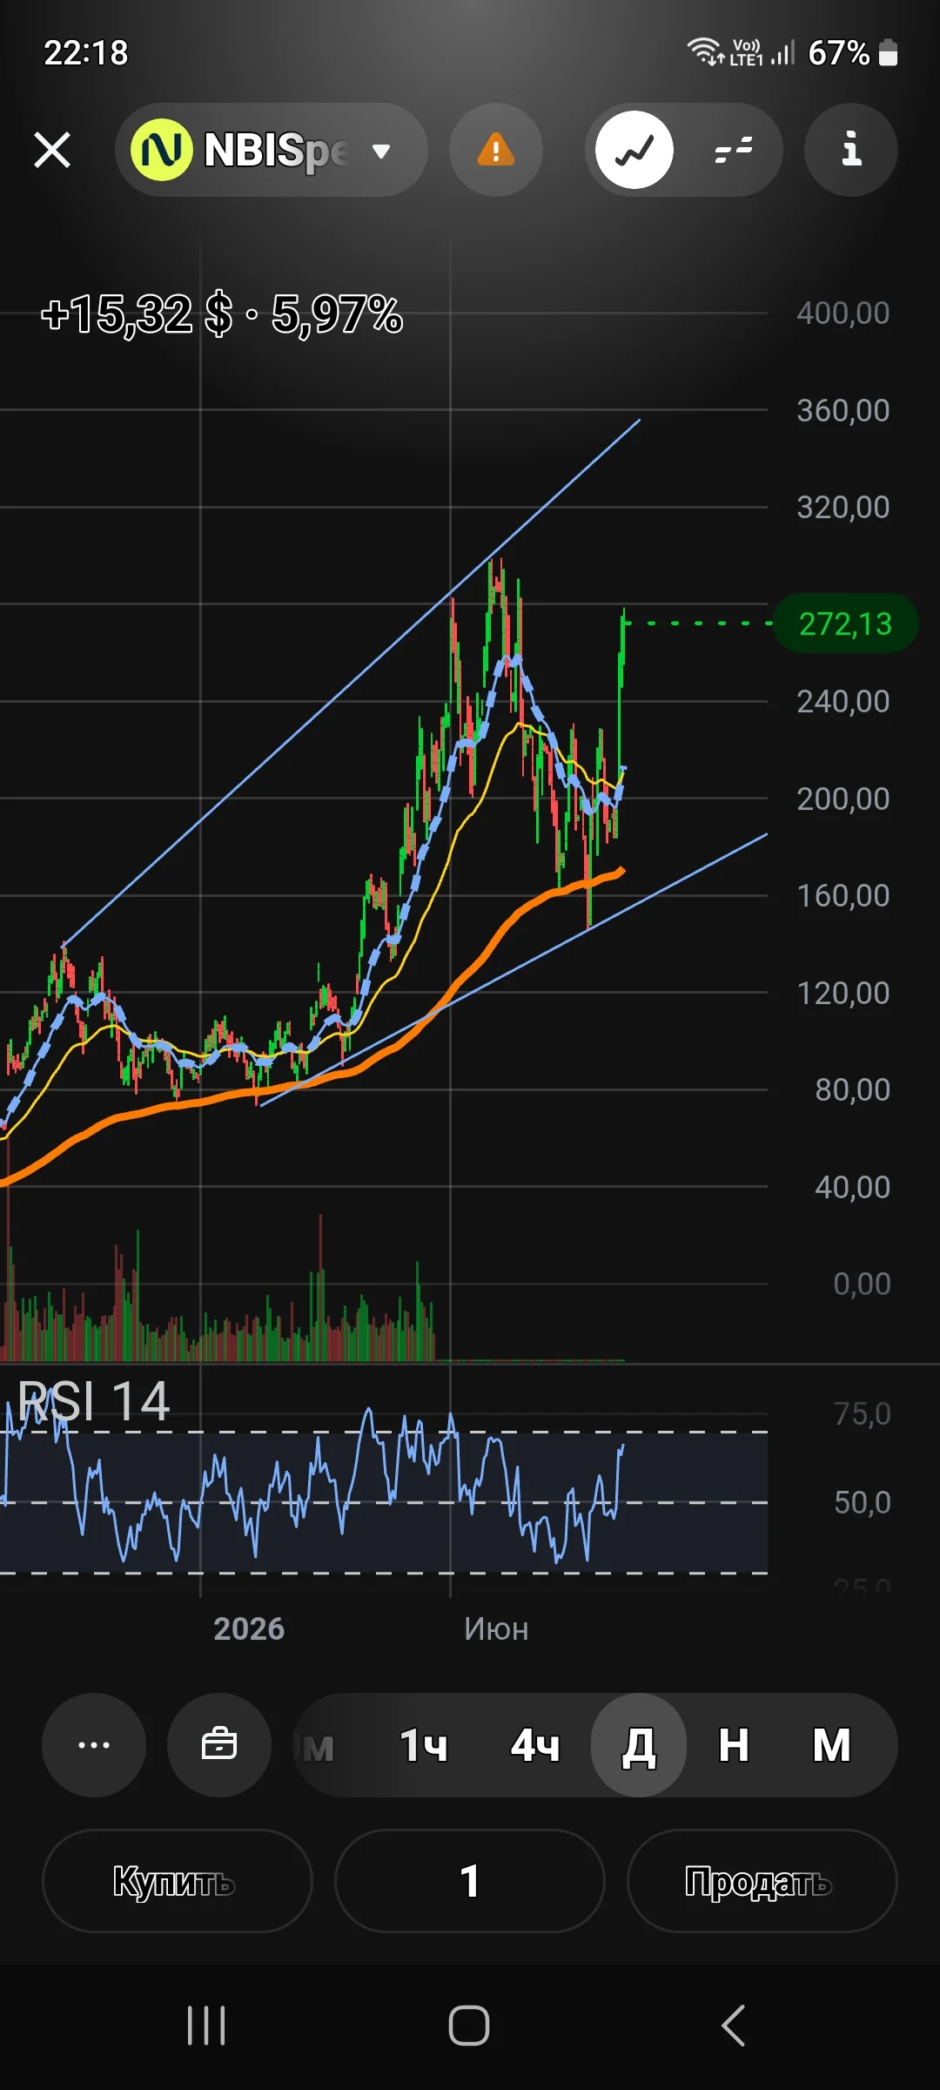
Task: Tap the orange warning triangle icon
Action: pyautogui.click(x=496, y=150)
